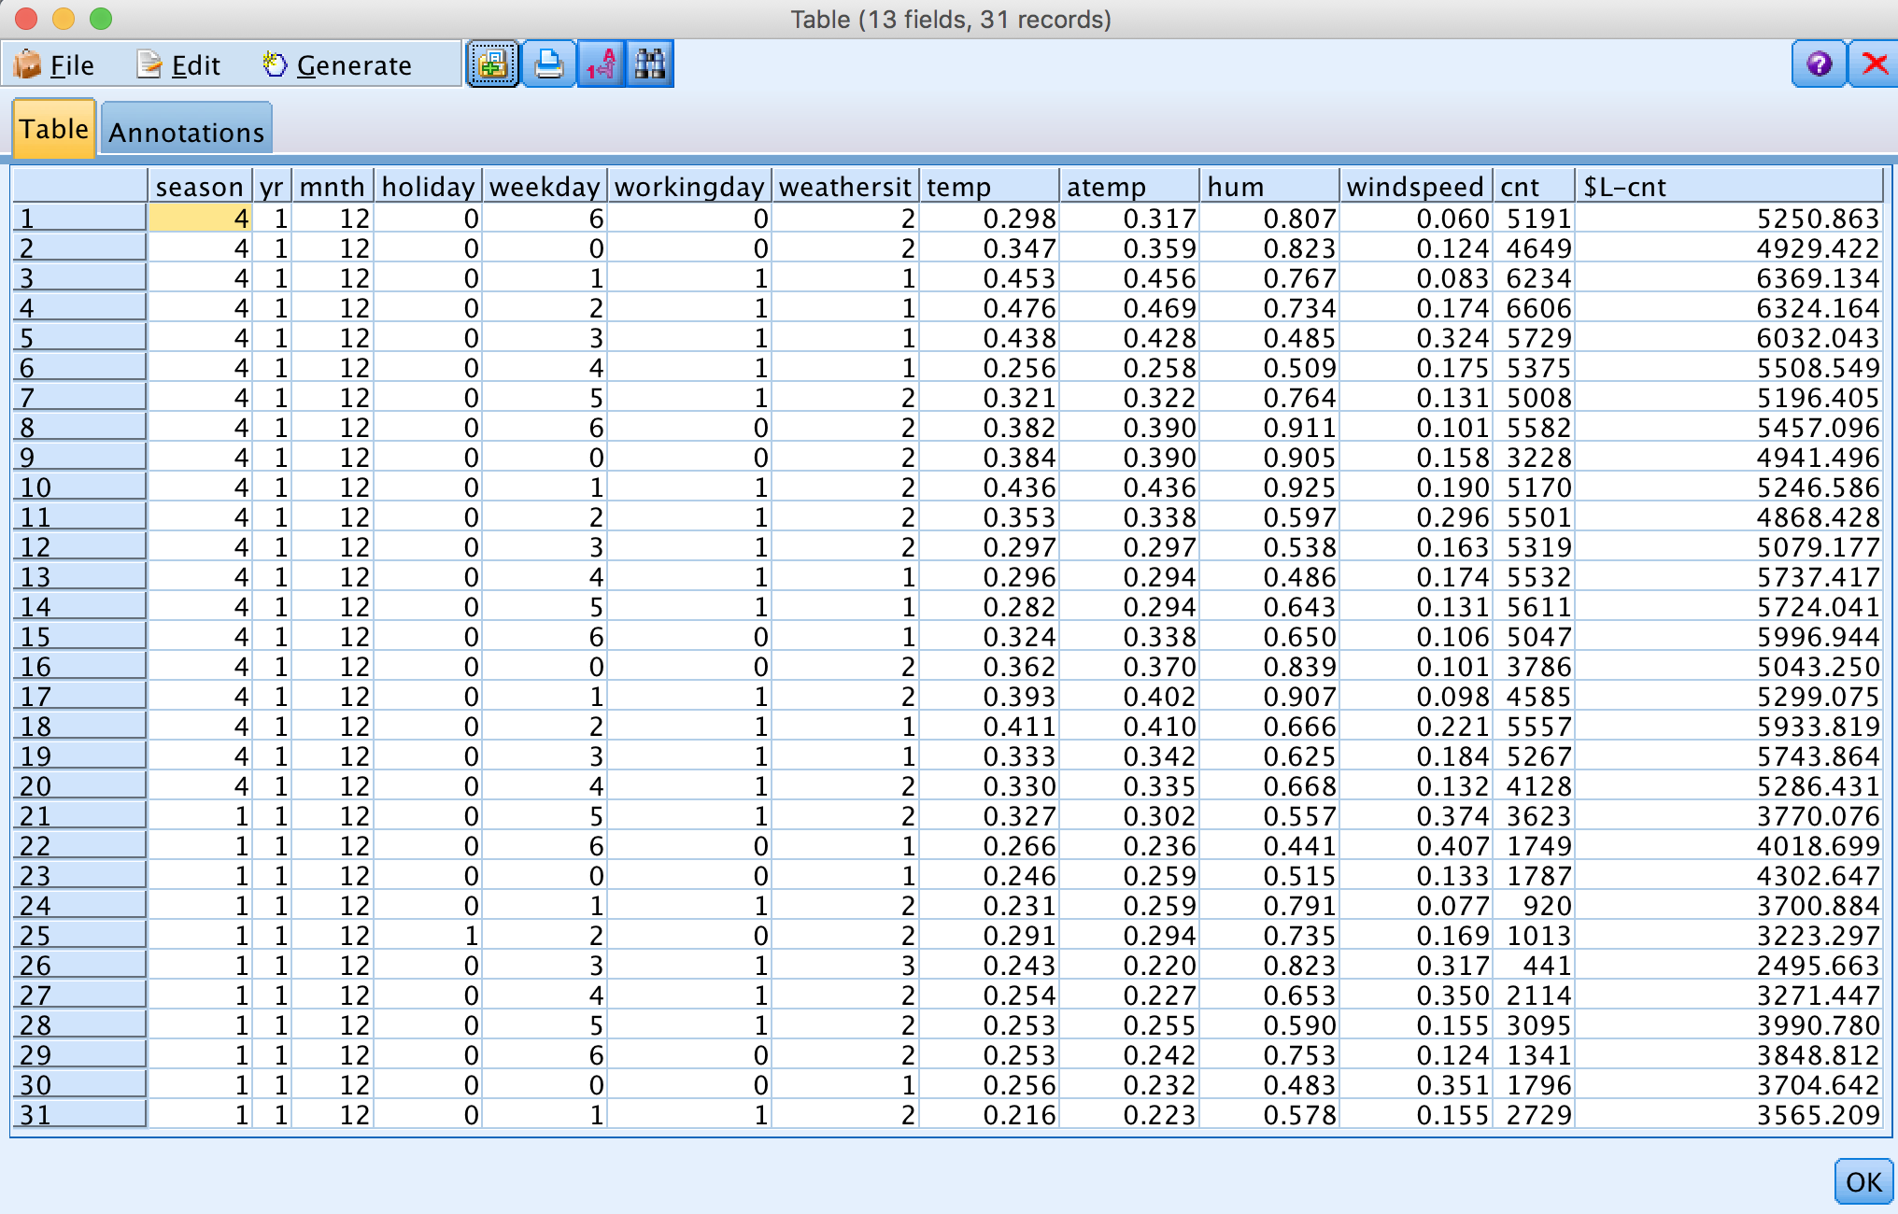The height and width of the screenshot is (1214, 1898).
Task: Click the hum column header
Action: [1269, 187]
